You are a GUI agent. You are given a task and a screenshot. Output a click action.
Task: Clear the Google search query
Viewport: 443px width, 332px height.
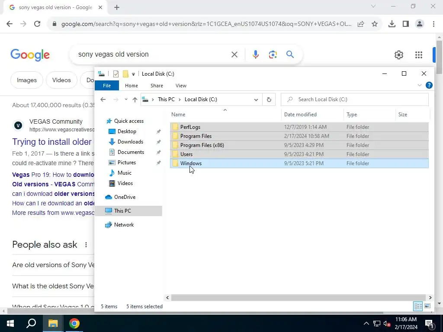click(234, 54)
